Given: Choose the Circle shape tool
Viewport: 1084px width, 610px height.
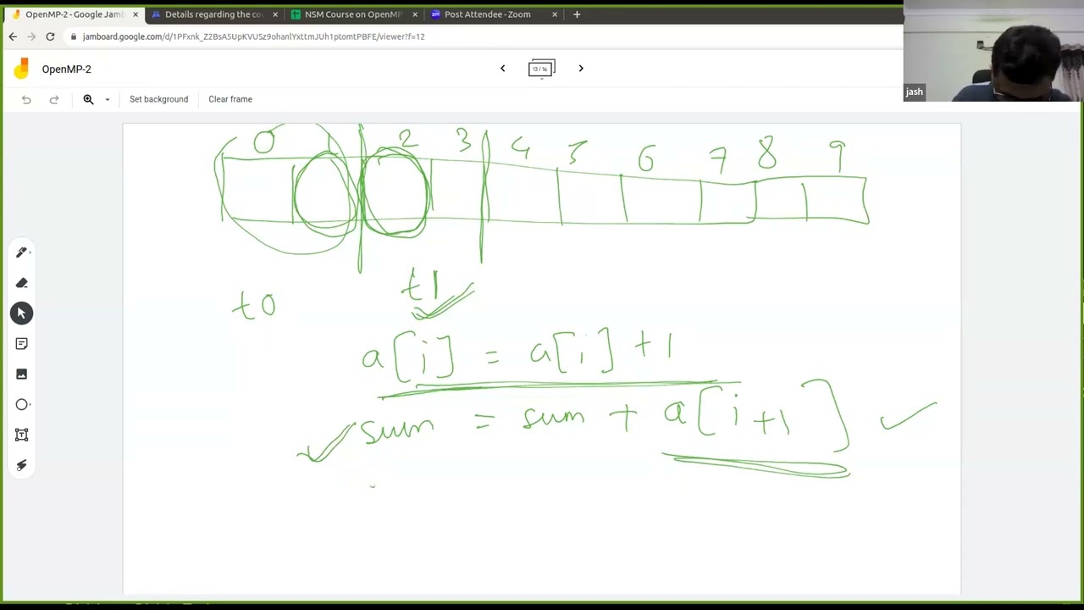Looking at the screenshot, I should (22, 405).
